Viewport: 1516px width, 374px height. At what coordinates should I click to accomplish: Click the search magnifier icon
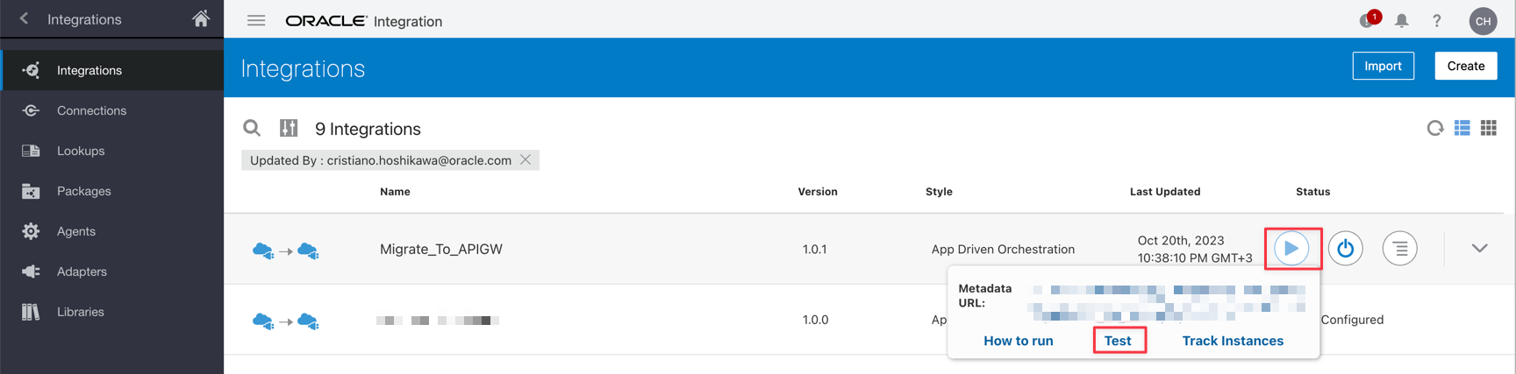tap(252, 129)
